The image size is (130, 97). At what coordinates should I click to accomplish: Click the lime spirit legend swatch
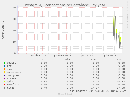(4, 82)
